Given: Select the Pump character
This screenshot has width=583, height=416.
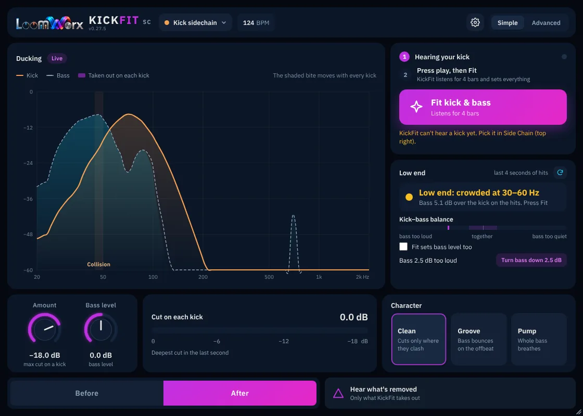Looking at the screenshot, I should [x=539, y=340].
